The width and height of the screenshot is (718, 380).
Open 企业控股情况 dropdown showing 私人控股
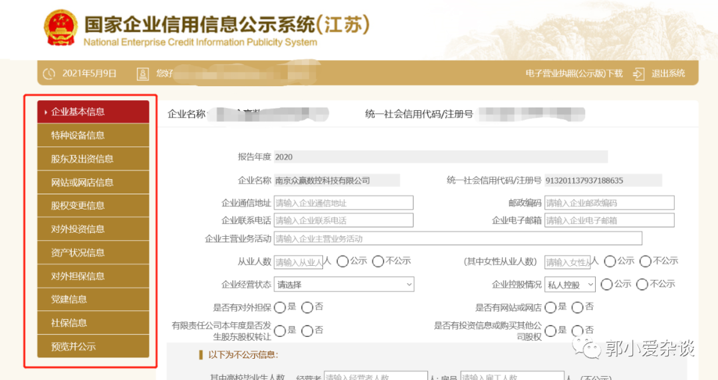(570, 285)
